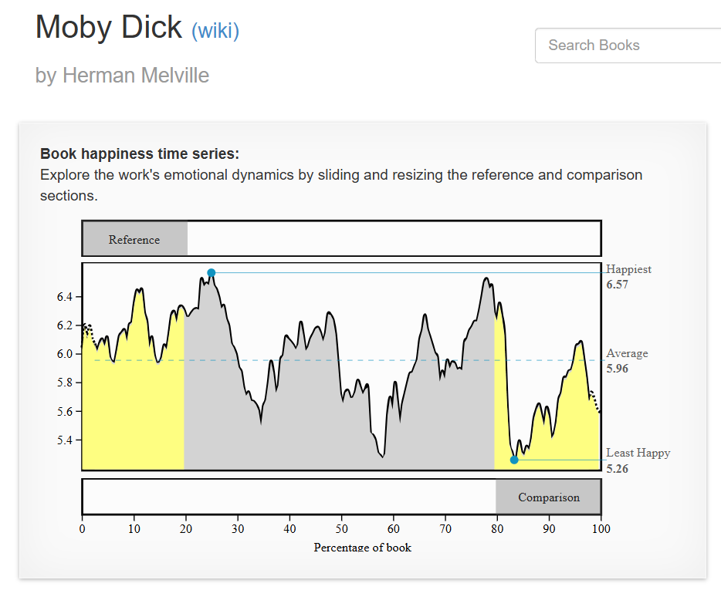Click the blue Least Happy point marker
Viewport: 721px width, 590px height.
click(514, 460)
